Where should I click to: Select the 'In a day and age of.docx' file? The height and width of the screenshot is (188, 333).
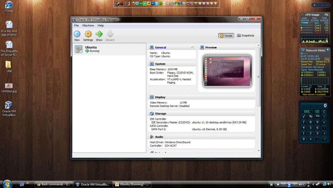point(9,29)
